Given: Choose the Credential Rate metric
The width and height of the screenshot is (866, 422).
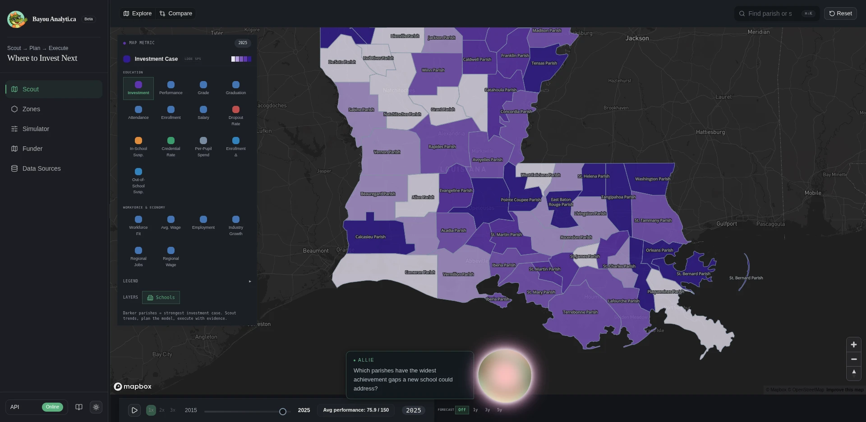Looking at the screenshot, I should 170,147.
